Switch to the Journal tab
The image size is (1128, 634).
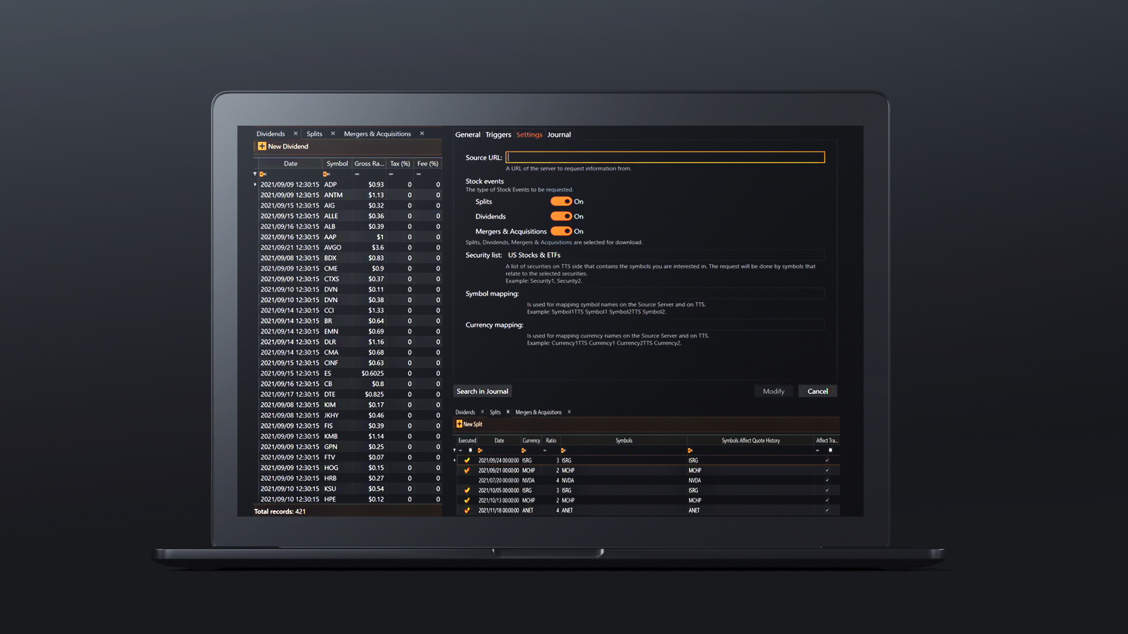pos(559,134)
